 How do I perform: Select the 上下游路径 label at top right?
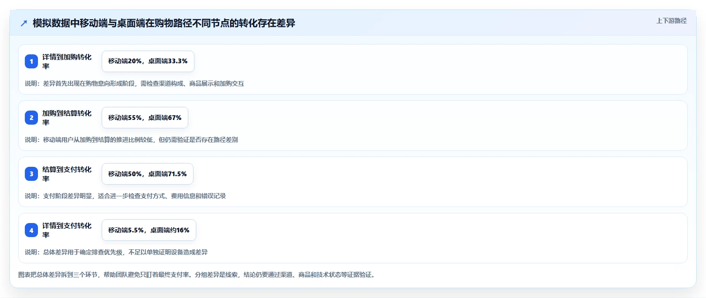(x=671, y=21)
